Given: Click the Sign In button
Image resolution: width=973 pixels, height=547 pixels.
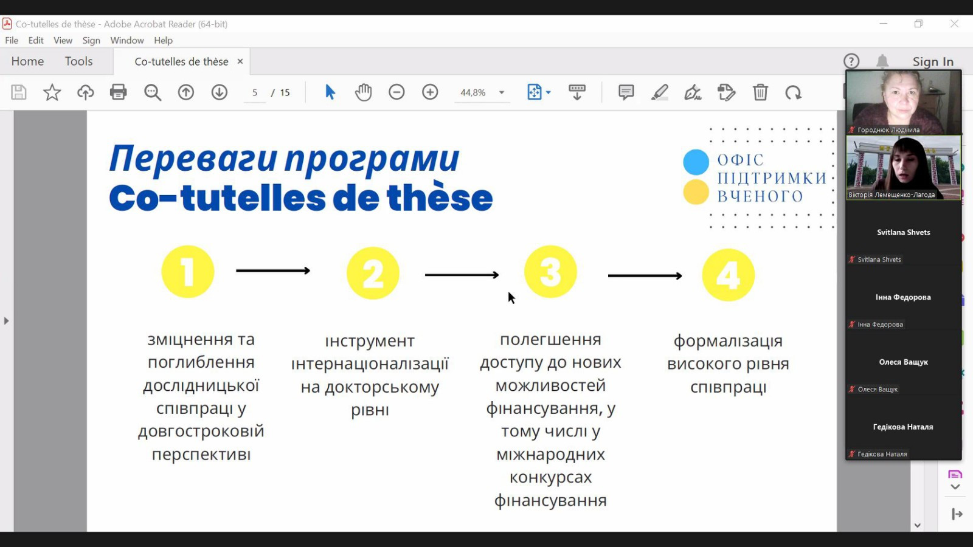Looking at the screenshot, I should [x=933, y=61].
